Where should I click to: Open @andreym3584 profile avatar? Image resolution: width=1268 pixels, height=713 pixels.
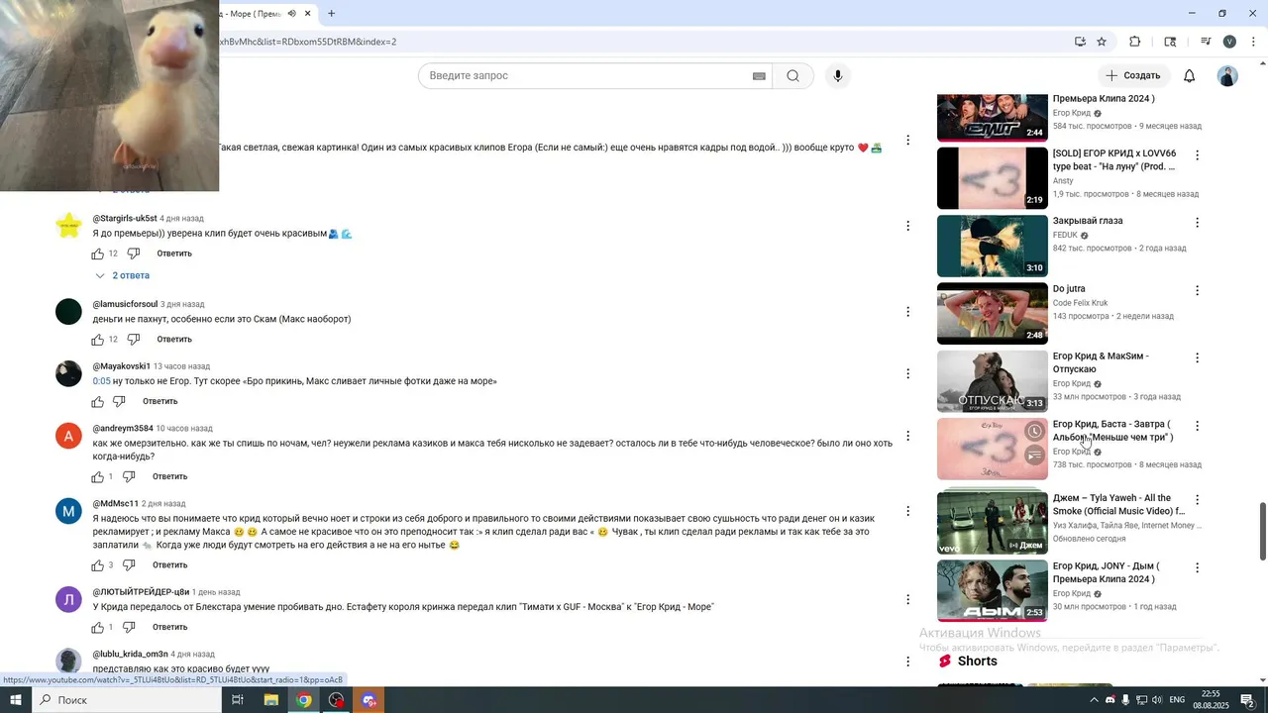[68, 435]
